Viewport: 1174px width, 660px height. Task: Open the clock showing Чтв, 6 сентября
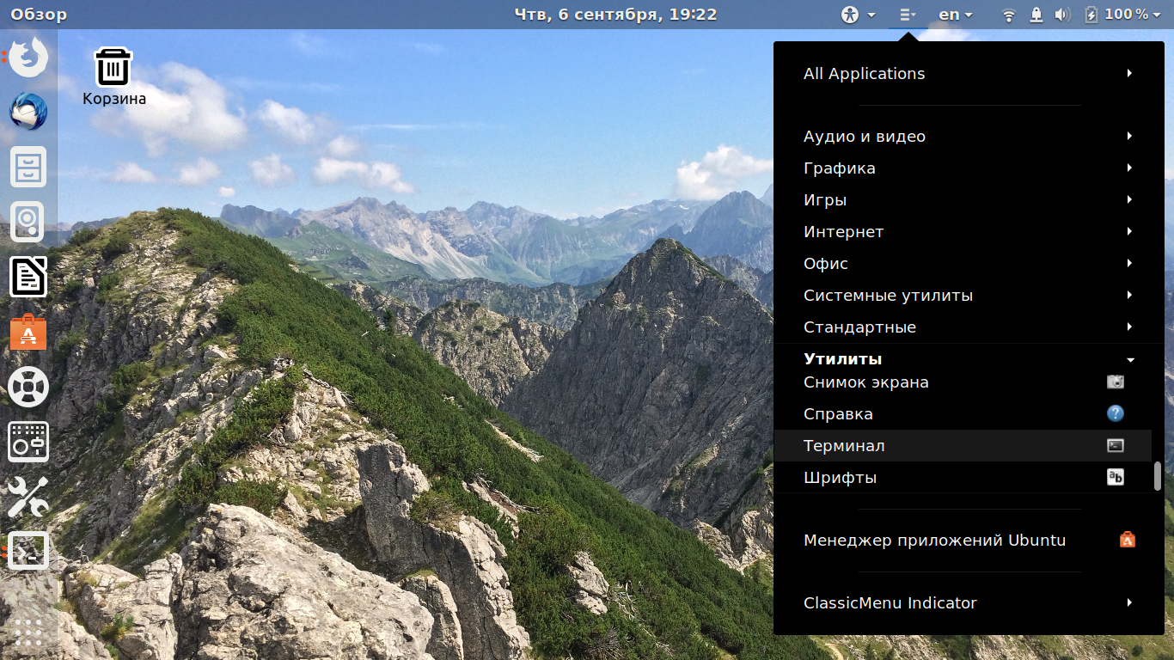coord(615,15)
